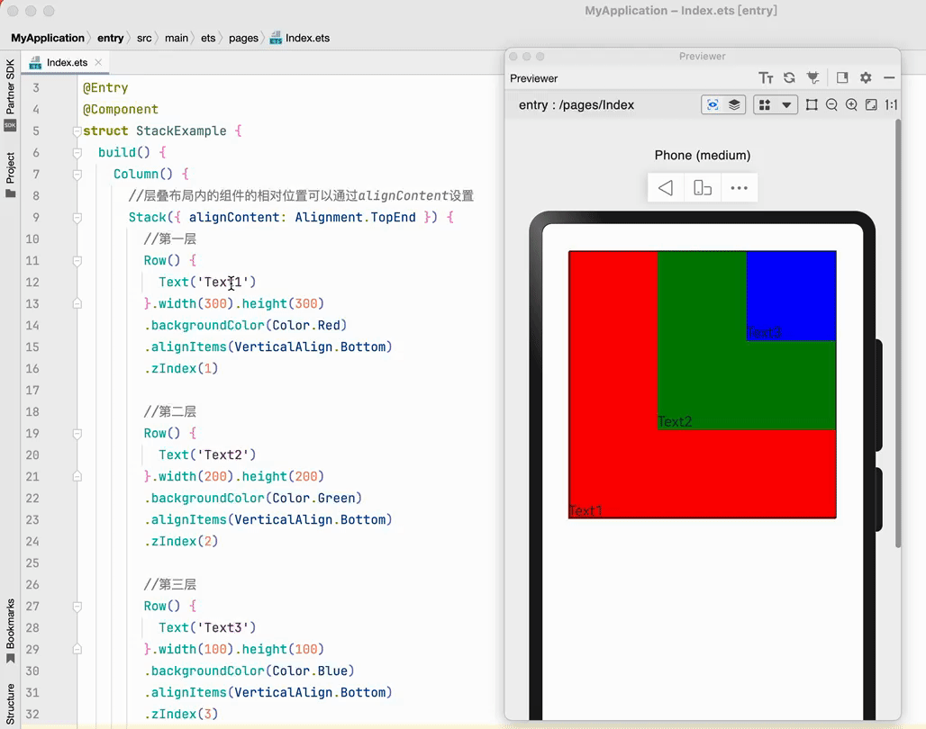Click the multi-device profile grid icon

click(764, 105)
